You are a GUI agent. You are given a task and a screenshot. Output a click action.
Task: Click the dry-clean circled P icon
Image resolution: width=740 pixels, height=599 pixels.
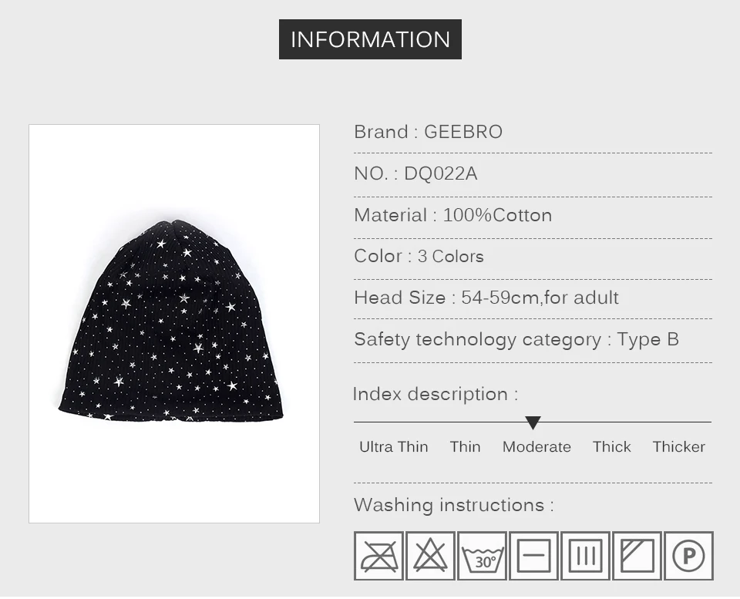688,556
